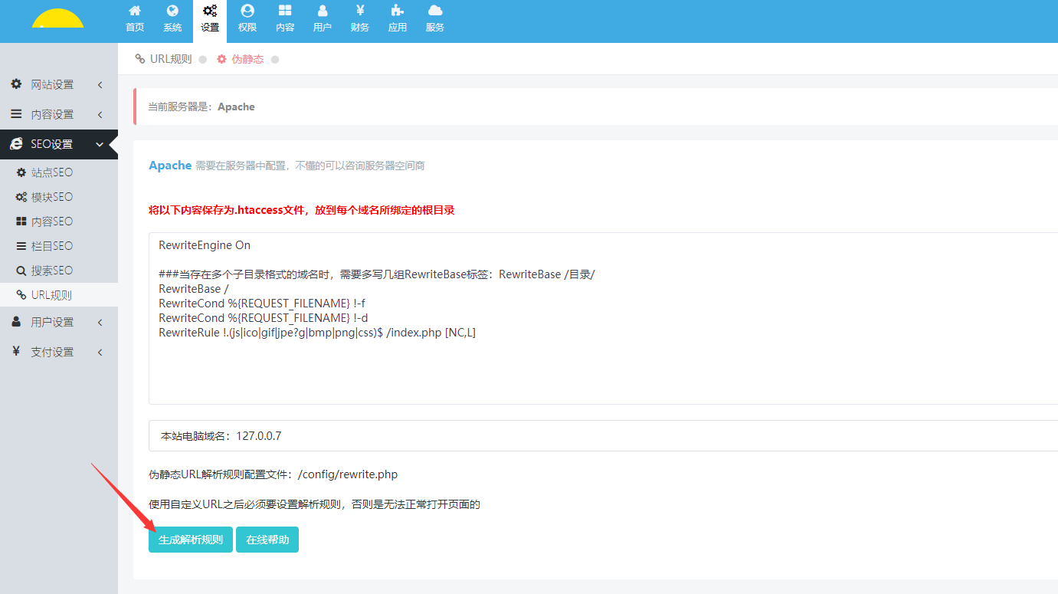This screenshot has width=1058, height=594.
Task: Expand the 网站设置 sidebar section
Action: click(x=58, y=84)
